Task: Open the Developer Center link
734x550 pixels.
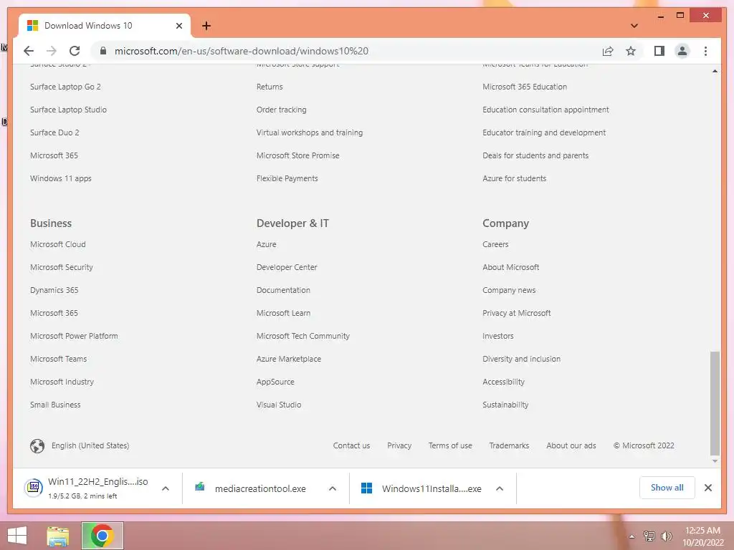Action: [x=287, y=267]
